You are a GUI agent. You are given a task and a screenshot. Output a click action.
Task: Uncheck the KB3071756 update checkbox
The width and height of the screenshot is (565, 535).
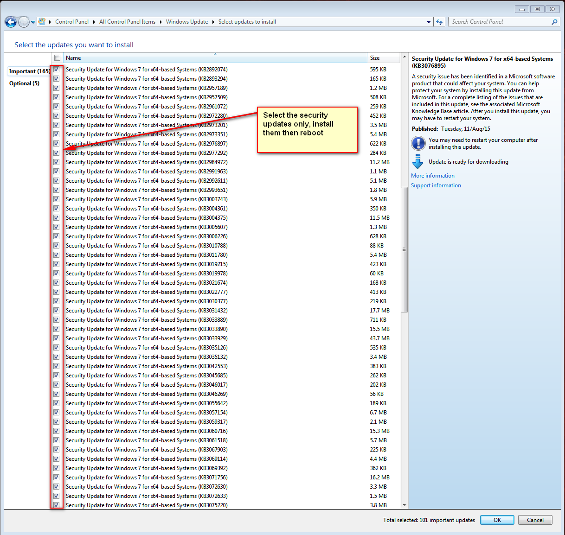pyautogui.click(x=57, y=478)
